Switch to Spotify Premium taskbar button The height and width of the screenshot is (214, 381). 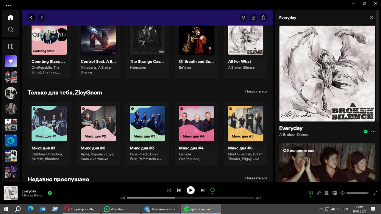[x=201, y=209]
